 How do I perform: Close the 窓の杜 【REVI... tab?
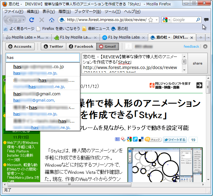[x=192, y=38]
